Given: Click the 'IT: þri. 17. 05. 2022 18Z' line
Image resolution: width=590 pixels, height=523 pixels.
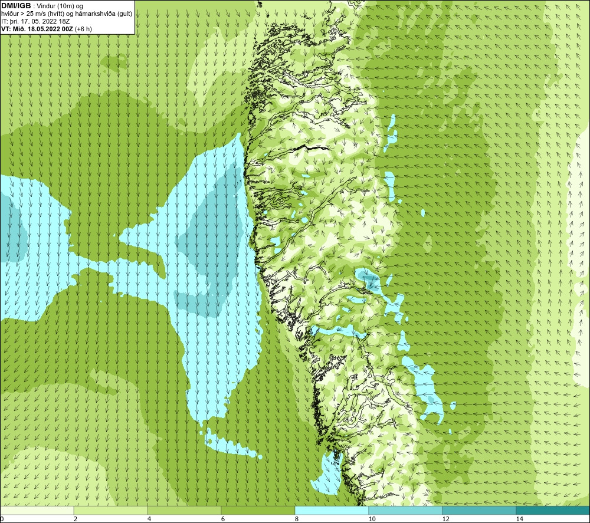Looking at the screenshot, I should (35, 21).
